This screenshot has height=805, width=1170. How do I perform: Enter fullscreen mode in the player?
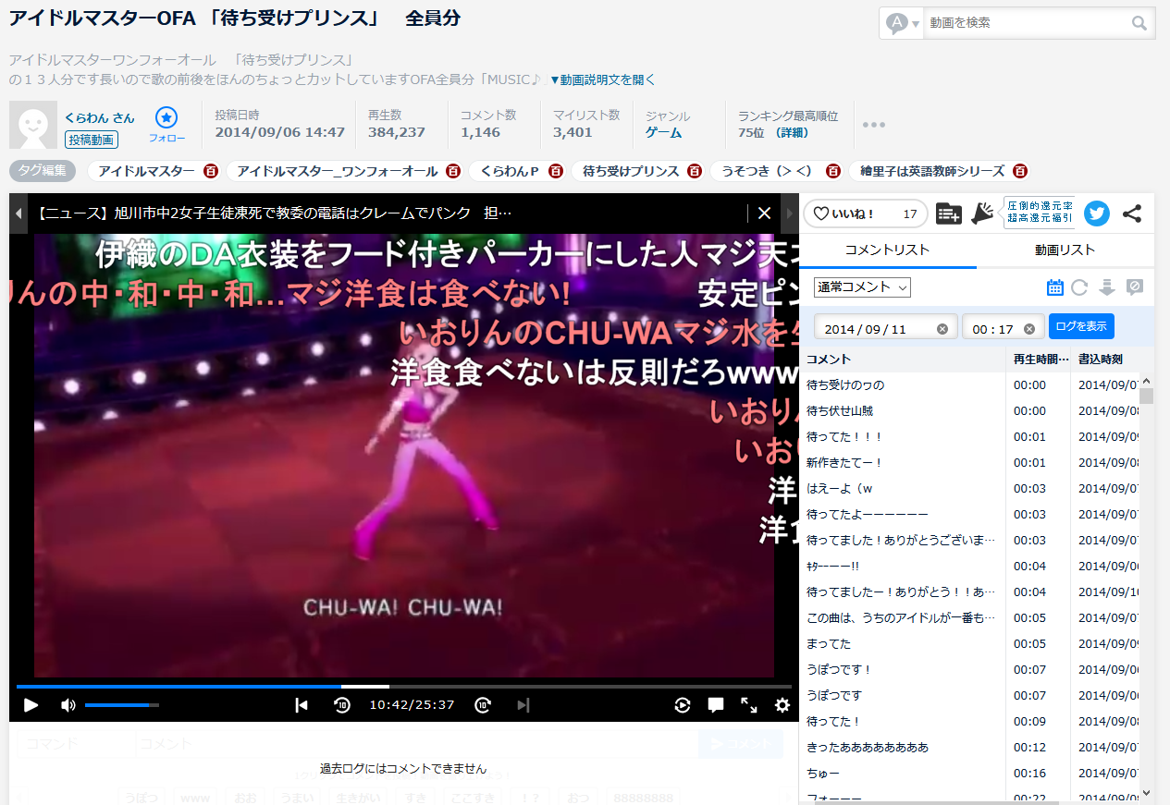pos(749,705)
